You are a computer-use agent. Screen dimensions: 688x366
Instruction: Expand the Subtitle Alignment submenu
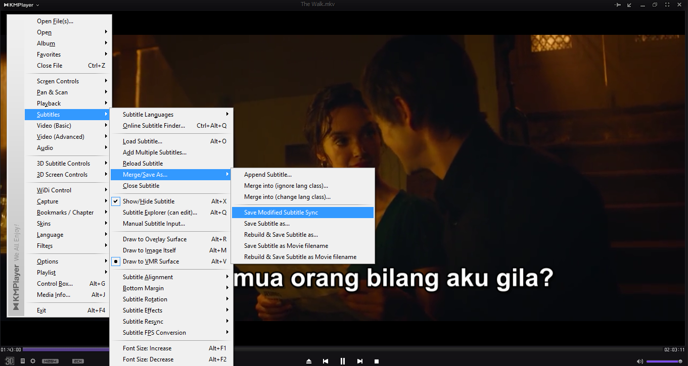pyautogui.click(x=171, y=277)
